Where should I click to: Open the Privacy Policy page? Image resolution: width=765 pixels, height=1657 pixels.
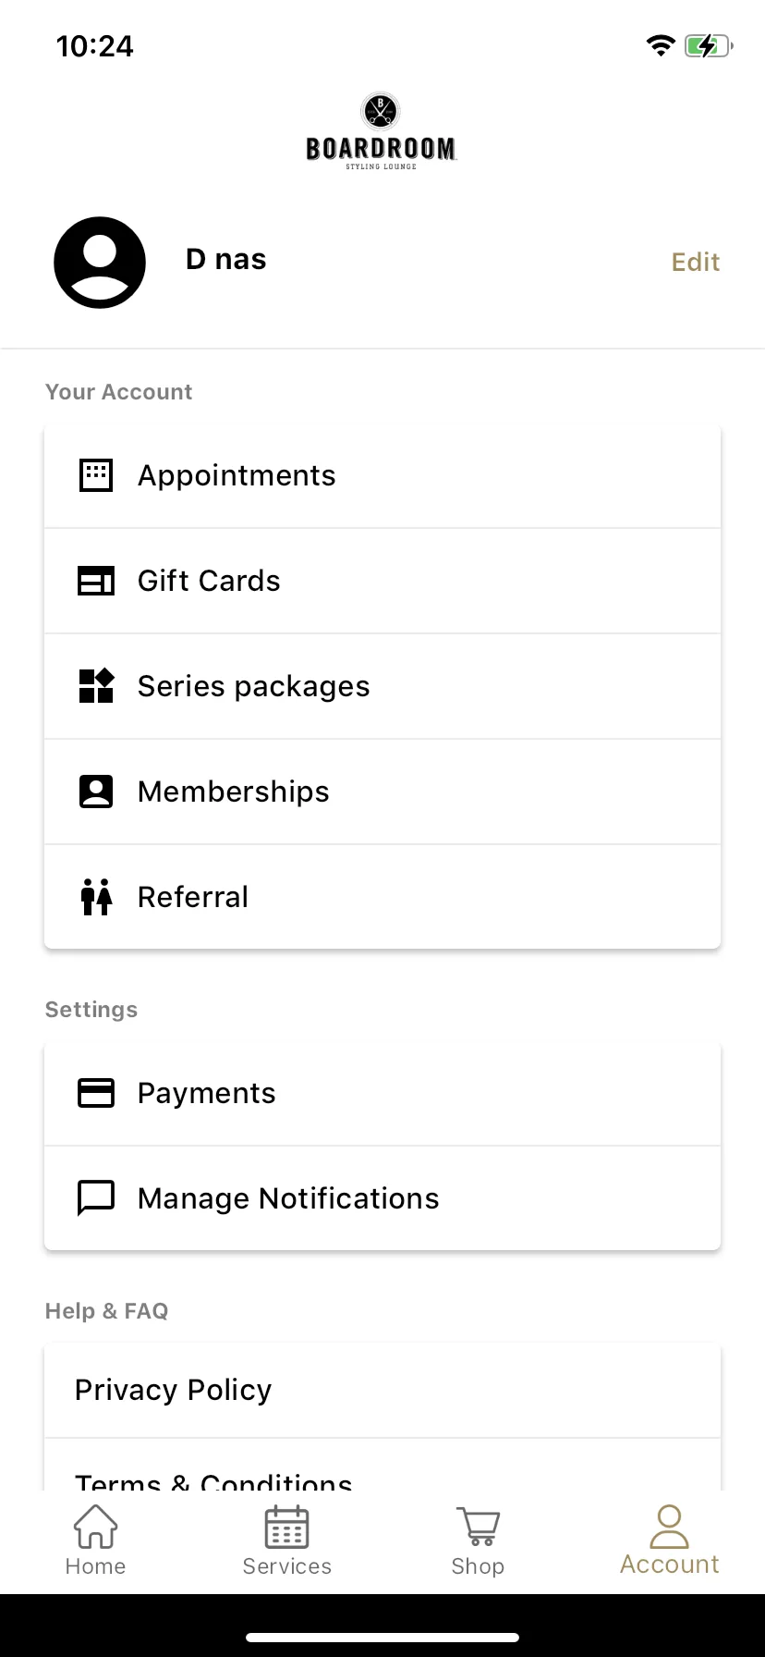click(x=382, y=1390)
